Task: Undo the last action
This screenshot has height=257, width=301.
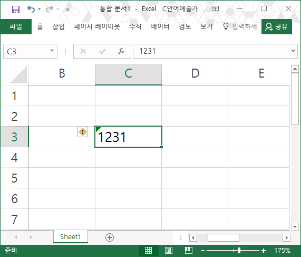Action: 31,9
